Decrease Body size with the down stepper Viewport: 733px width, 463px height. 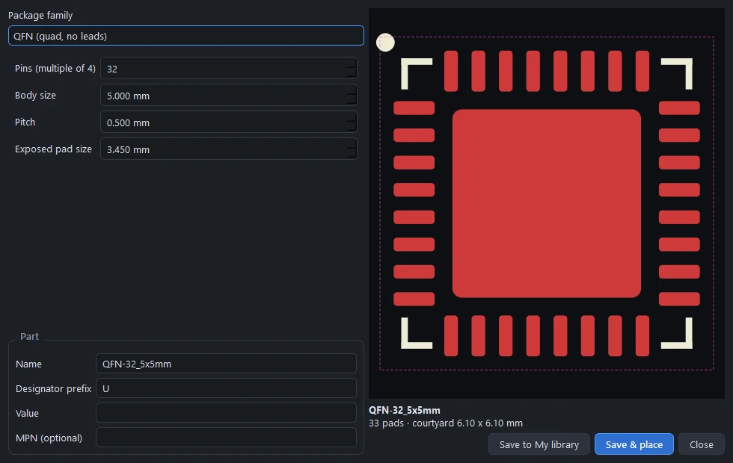[351, 100]
